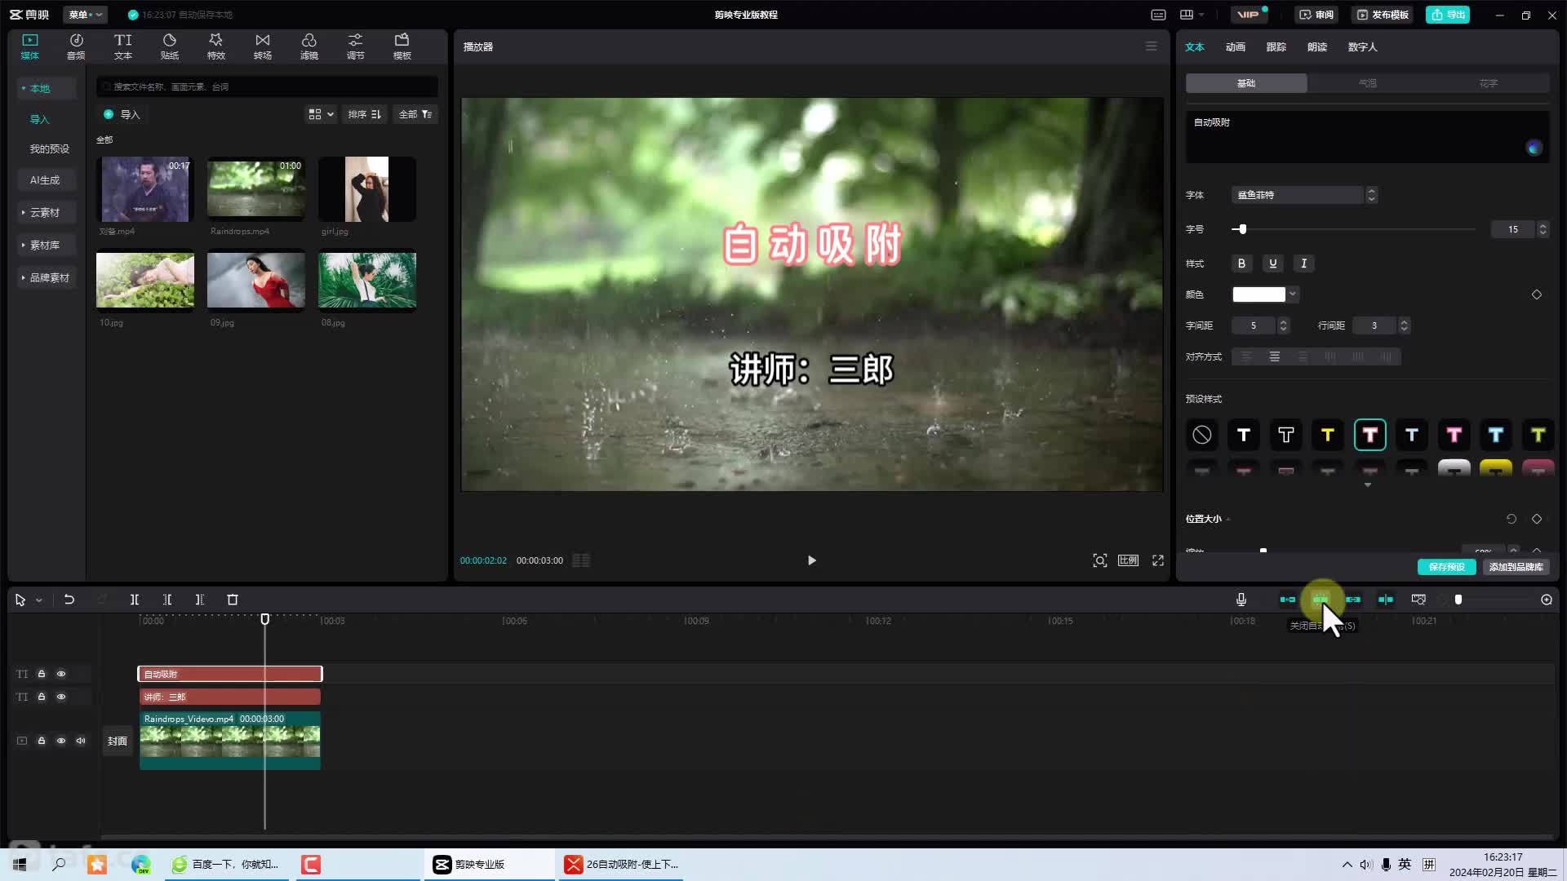The width and height of the screenshot is (1567, 881).
Task: Toggle the auto snap button in timeline
Action: point(1321,600)
